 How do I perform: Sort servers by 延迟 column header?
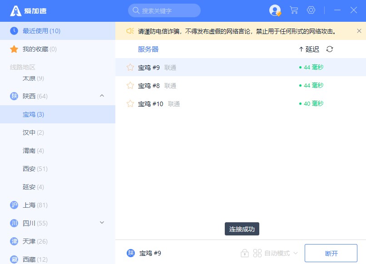click(309, 49)
